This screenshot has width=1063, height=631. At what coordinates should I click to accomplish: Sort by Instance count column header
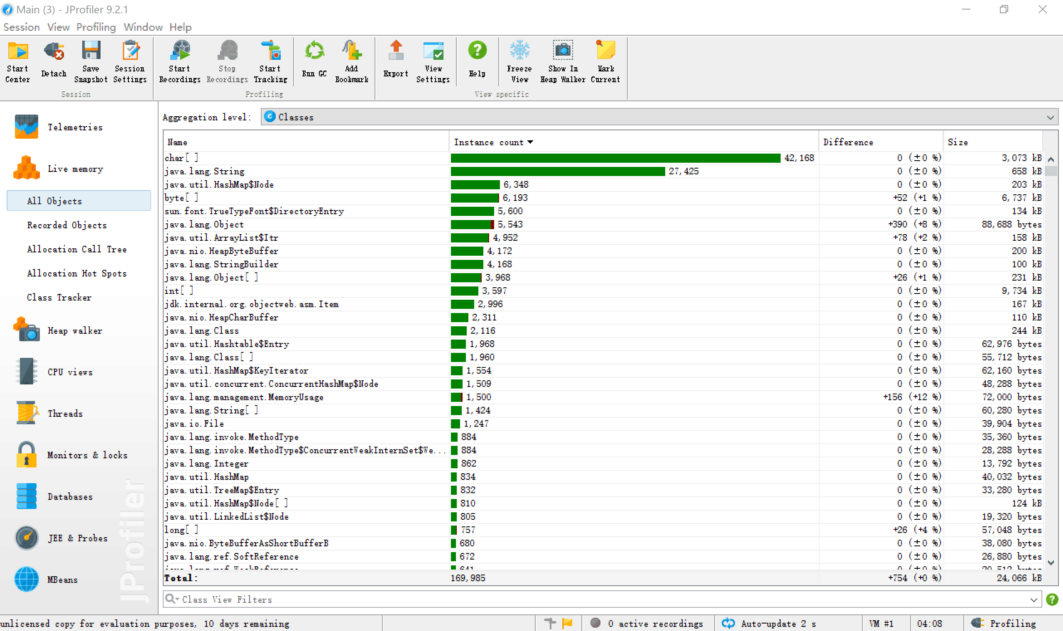[x=489, y=142]
